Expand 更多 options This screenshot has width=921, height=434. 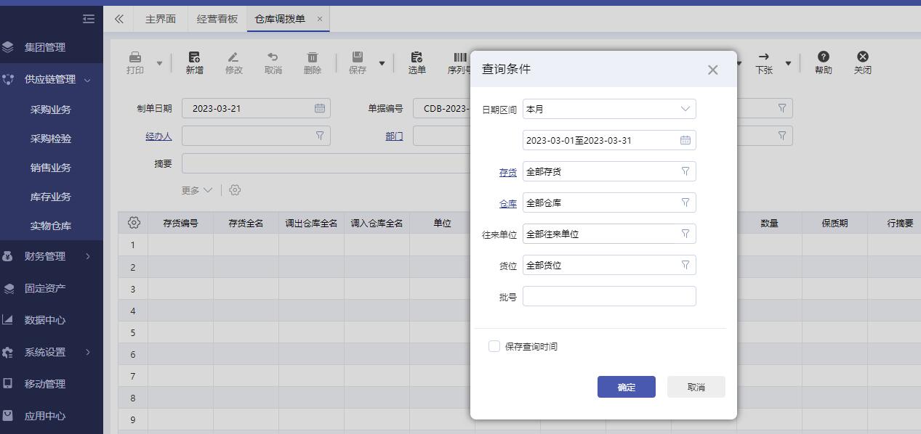pyautogui.click(x=196, y=190)
